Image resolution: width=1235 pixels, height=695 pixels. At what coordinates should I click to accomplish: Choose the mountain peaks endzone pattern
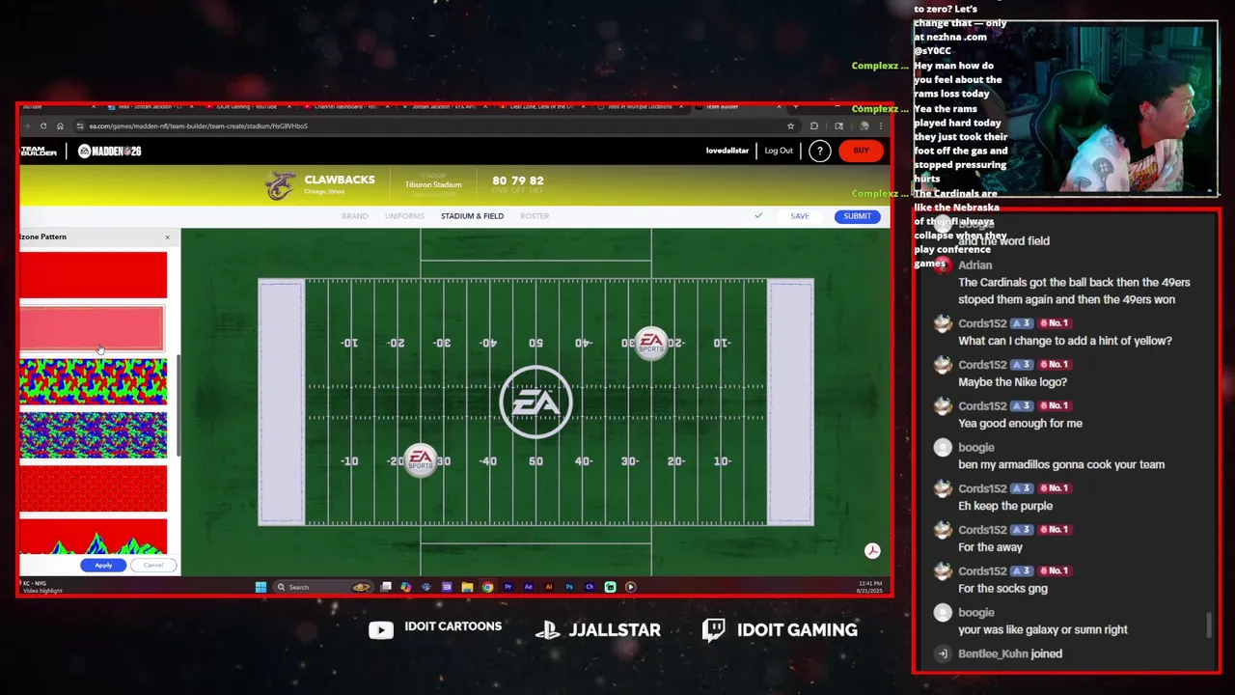pyautogui.click(x=93, y=537)
